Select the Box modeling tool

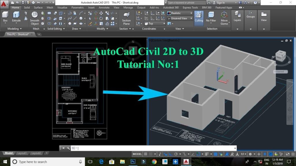point(5,17)
